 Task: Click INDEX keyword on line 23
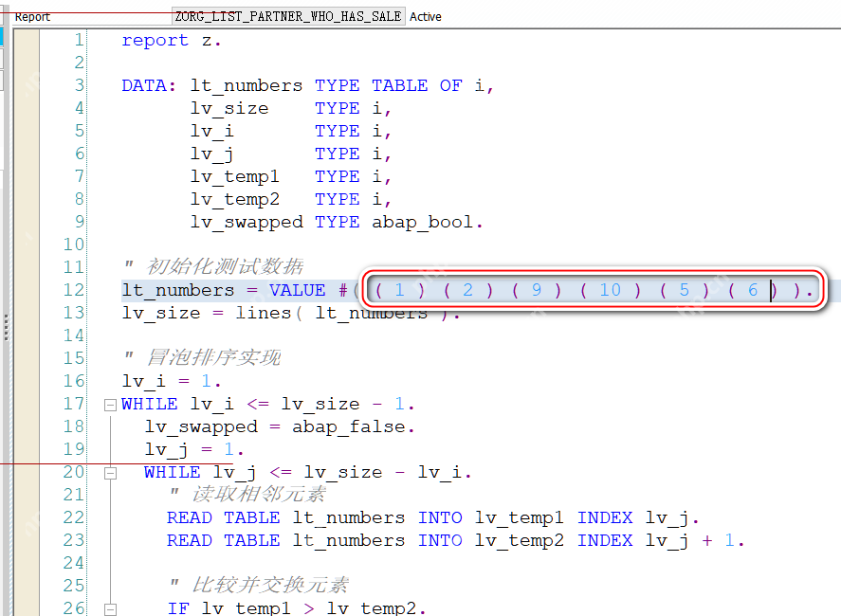point(605,540)
